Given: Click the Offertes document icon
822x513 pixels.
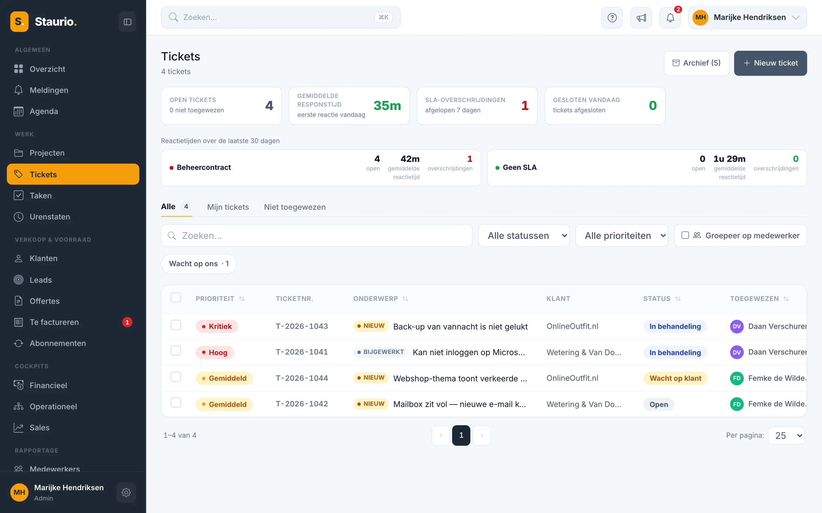Looking at the screenshot, I should [x=19, y=301].
